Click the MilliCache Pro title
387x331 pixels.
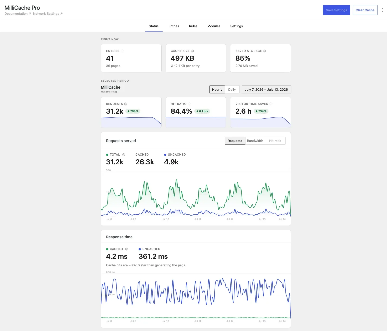tap(22, 8)
